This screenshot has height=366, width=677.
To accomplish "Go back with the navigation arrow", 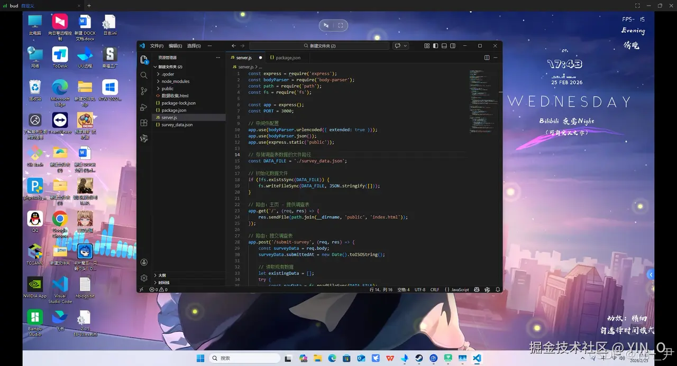I will click(x=234, y=46).
